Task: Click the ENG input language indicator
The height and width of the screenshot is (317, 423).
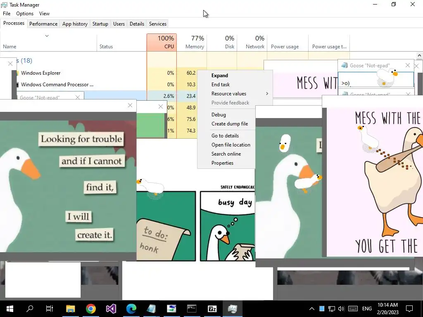Action: tap(367, 309)
